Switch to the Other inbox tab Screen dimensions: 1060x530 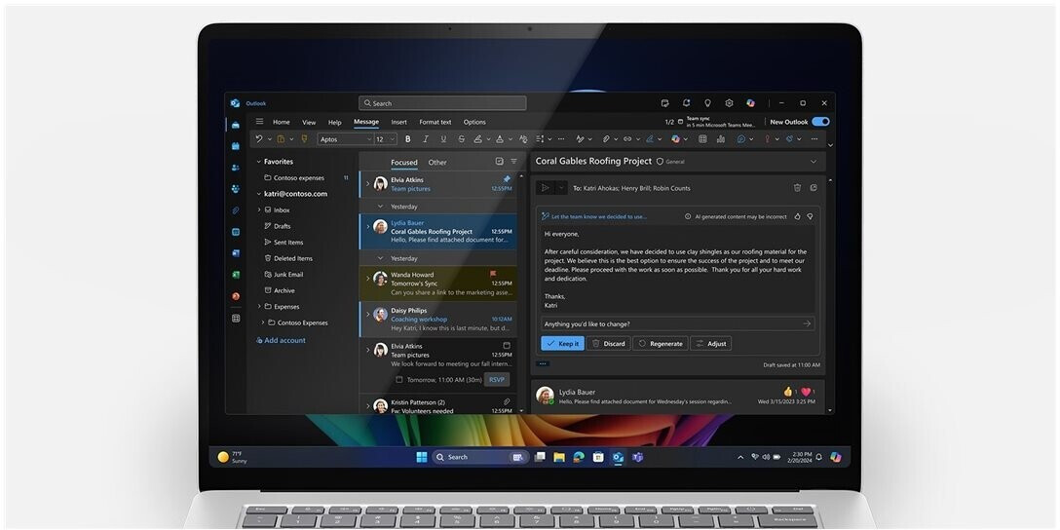(x=437, y=163)
